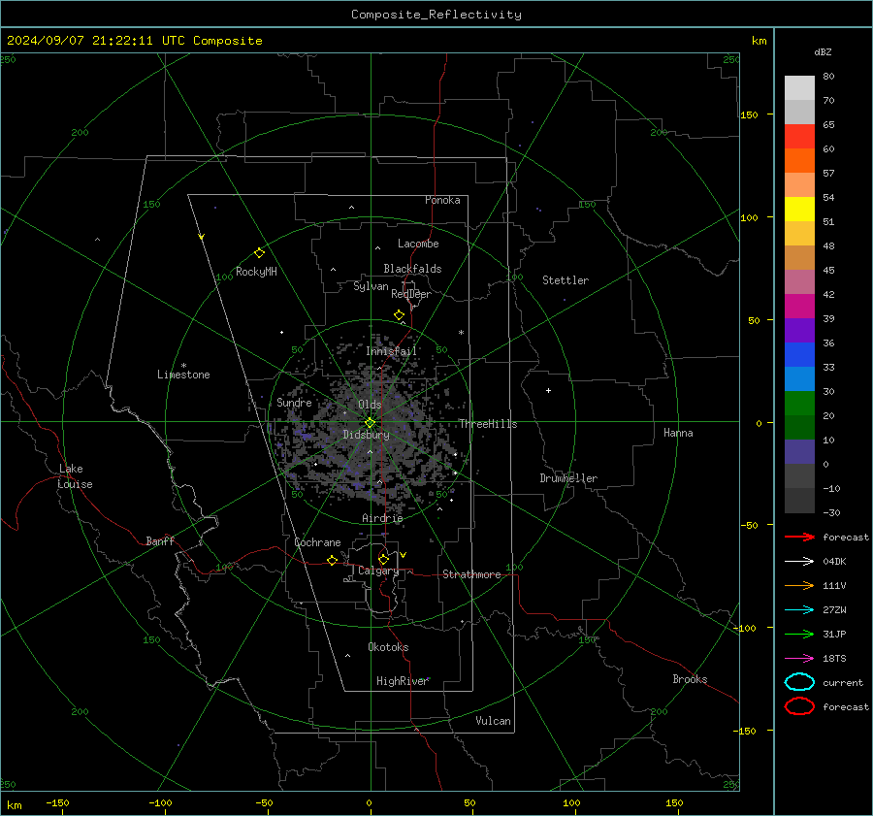Click the red color swatch in dBZ scale

tap(799, 137)
